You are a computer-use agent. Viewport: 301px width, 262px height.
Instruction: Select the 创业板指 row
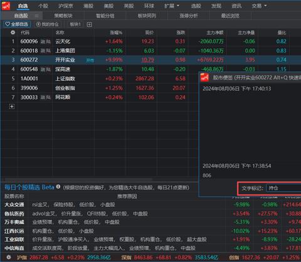(100, 88)
